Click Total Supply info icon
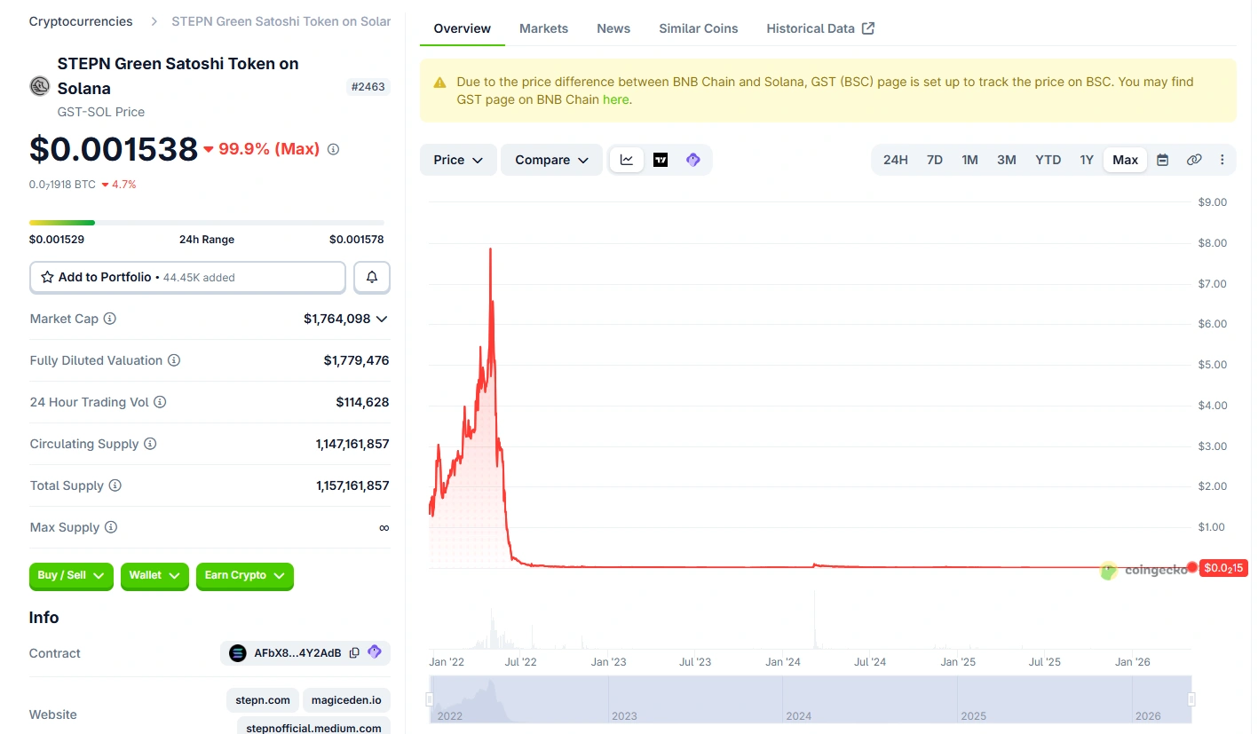This screenshot has height=734, width=1258. 115,485
